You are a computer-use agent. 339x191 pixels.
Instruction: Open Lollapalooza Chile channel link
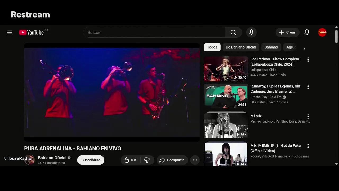point(263,70)
